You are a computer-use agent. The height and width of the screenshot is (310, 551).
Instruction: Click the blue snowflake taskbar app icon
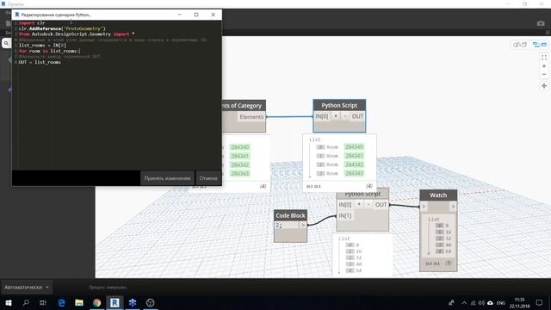tap(133, 302)
